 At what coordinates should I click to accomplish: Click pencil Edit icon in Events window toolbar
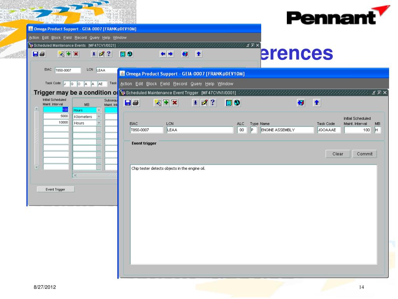point(101,54)
